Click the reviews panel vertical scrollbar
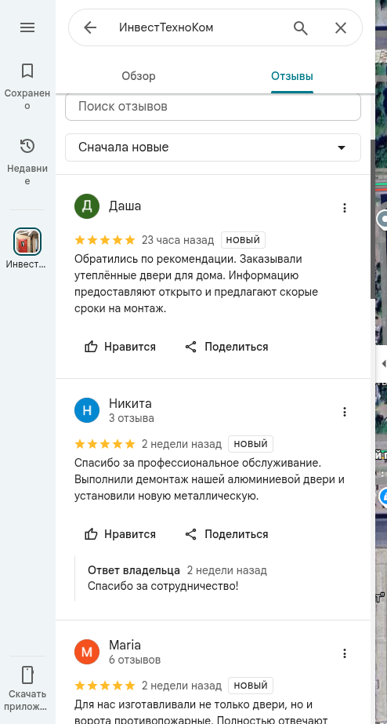The width and height of the screenshot is (387, 724). coord(373,220)
